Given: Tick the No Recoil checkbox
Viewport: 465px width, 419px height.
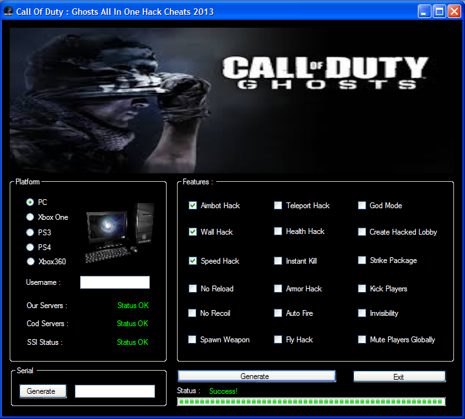Looking at the screenshot, I should point(192,313).
